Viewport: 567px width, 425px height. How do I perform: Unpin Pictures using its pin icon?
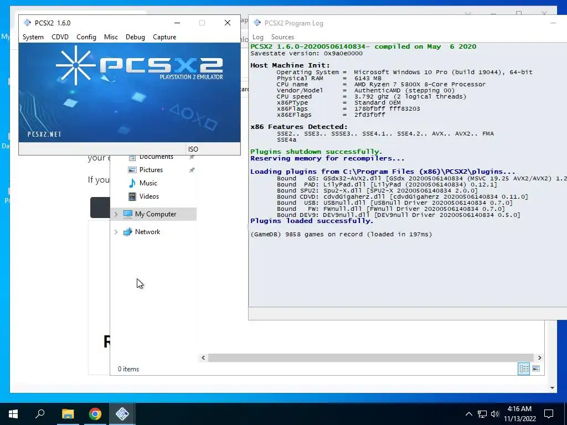pos(192,170)
